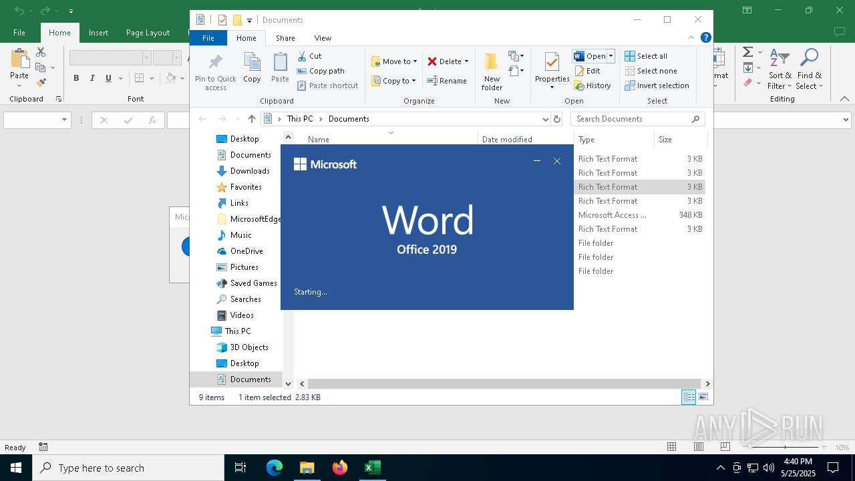The image size is (855, 481).
Task: Open Explorer Help question mark
Action: click(x=705, y=38)
